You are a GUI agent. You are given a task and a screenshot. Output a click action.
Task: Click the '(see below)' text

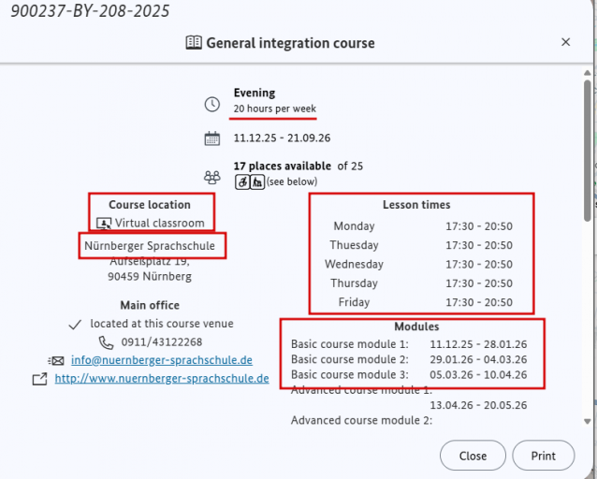[292, 181]
